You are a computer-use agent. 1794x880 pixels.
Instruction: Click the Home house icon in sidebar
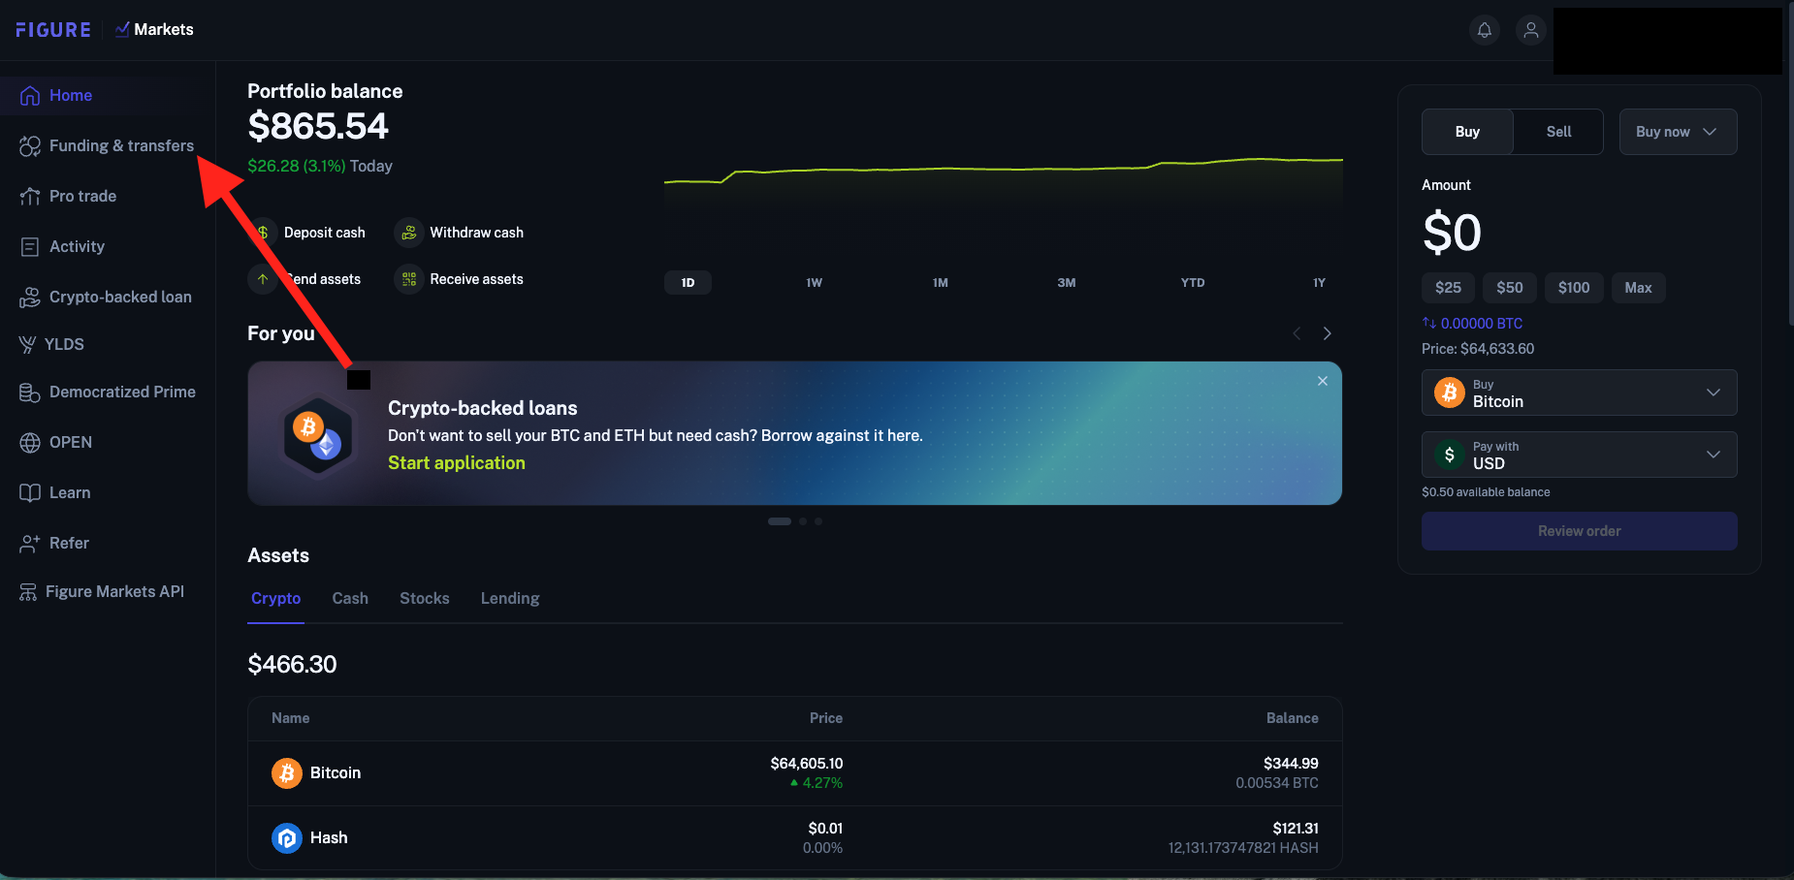coord(30,95)
